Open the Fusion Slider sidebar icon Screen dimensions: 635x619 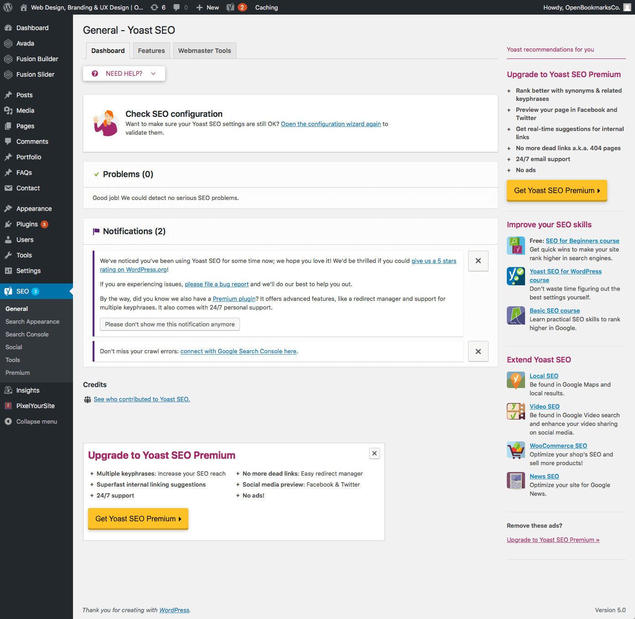pos(8,74)
